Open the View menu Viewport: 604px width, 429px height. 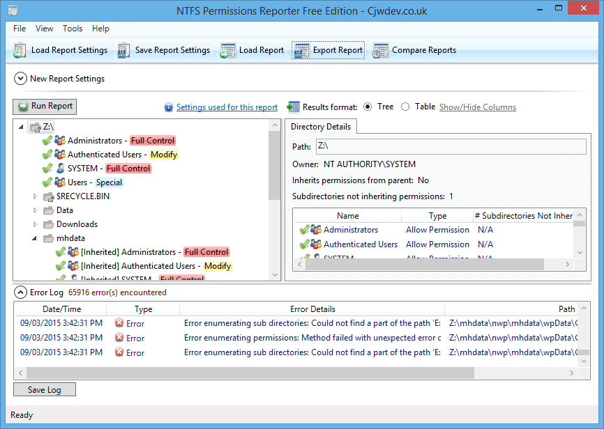pyautogui.click(x=45, y=29)
